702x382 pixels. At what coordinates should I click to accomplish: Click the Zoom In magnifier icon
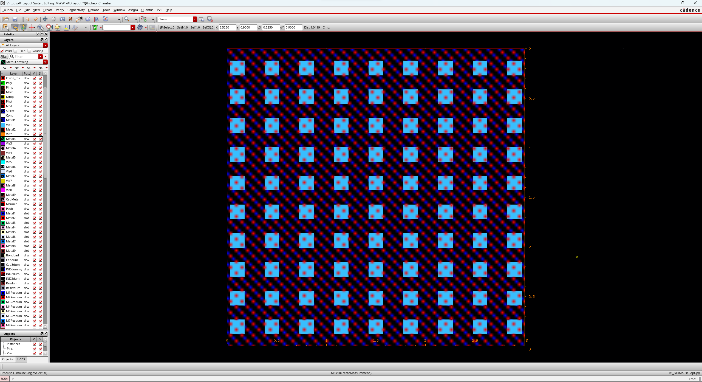click(x=127, y=19)
